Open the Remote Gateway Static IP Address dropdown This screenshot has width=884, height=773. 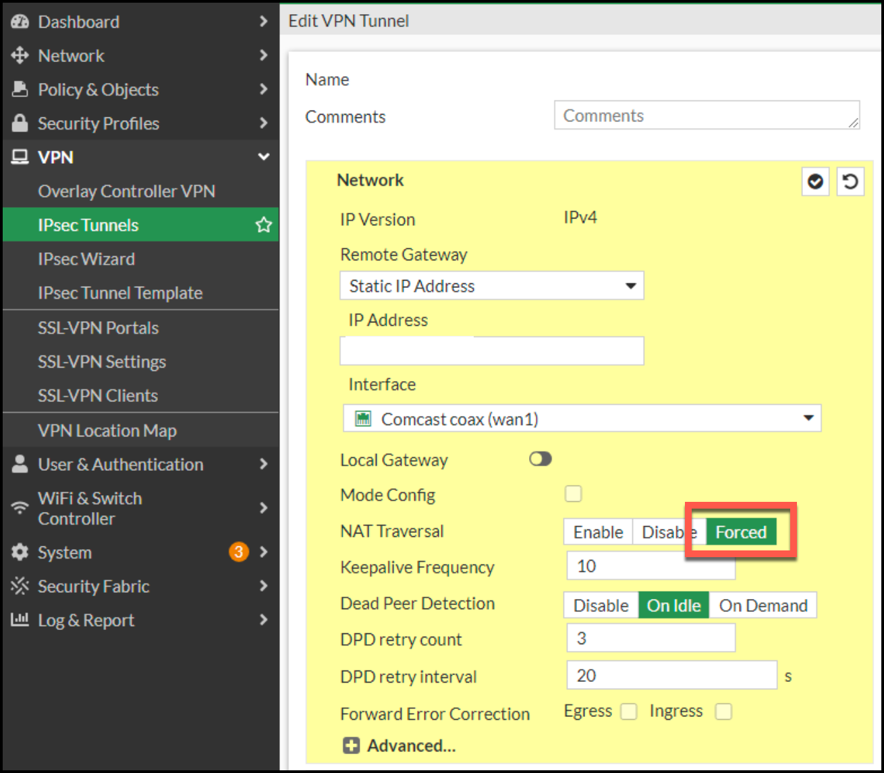[x=492, y=285]
